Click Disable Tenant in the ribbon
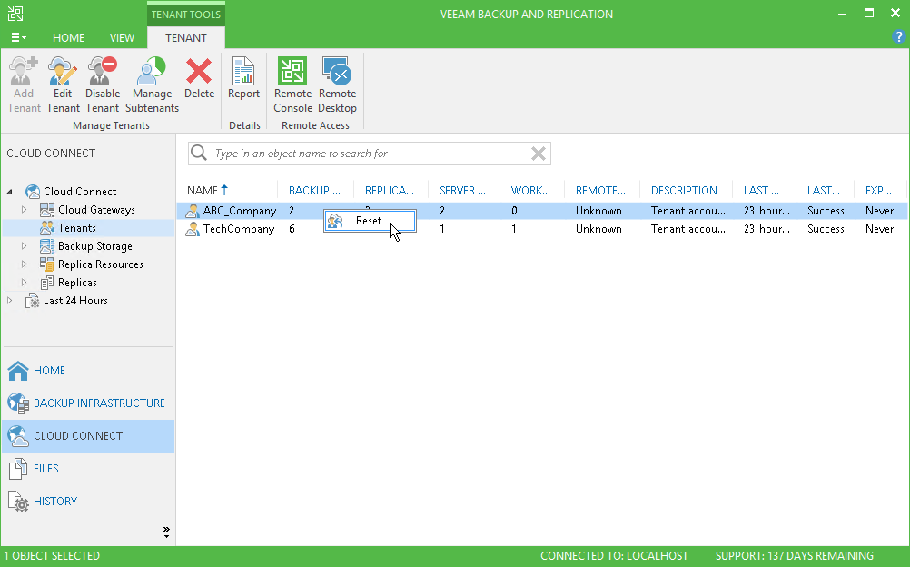Image resolution: width=910 pixels, height=567 pixels. (102, 85)
